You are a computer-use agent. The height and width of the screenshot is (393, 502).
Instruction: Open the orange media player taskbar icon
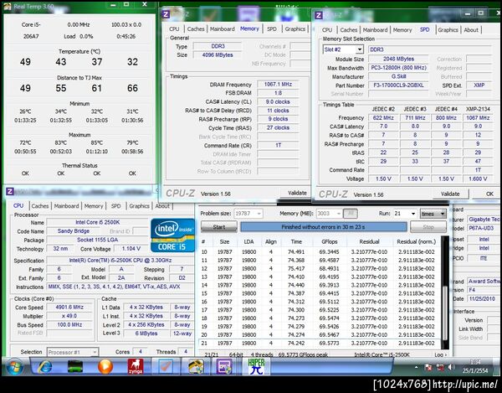tap(105, 366)
